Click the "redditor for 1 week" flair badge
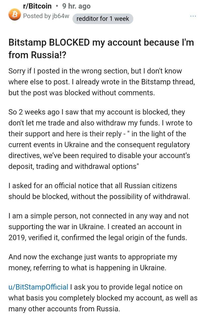The width and height of the screenshot is (206, 322). [x=103, y=19]
